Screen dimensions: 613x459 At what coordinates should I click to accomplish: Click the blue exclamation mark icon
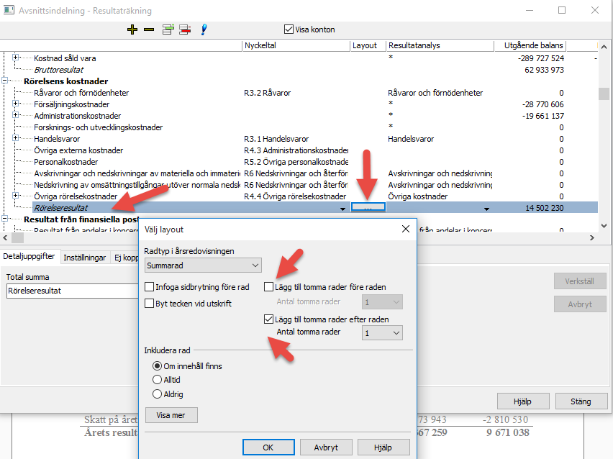pyautogui.click(x=204, y=29)
